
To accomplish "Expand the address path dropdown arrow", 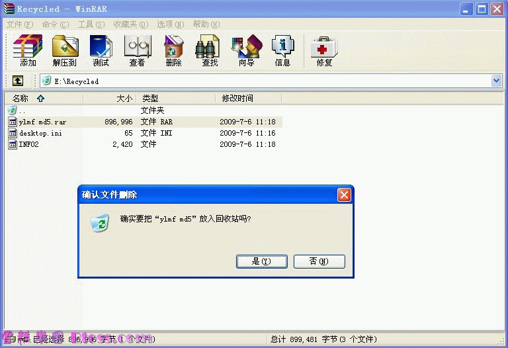I will tap(496, 81).
